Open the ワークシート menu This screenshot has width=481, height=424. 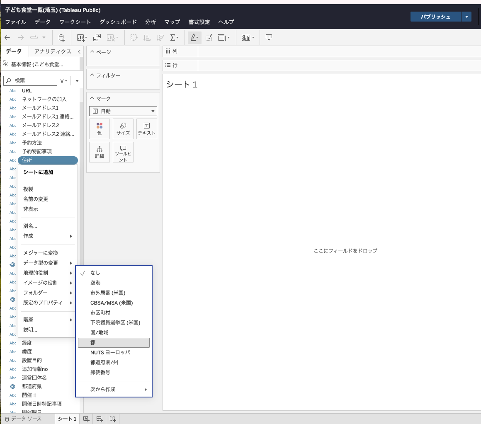[x=75, y=22]
